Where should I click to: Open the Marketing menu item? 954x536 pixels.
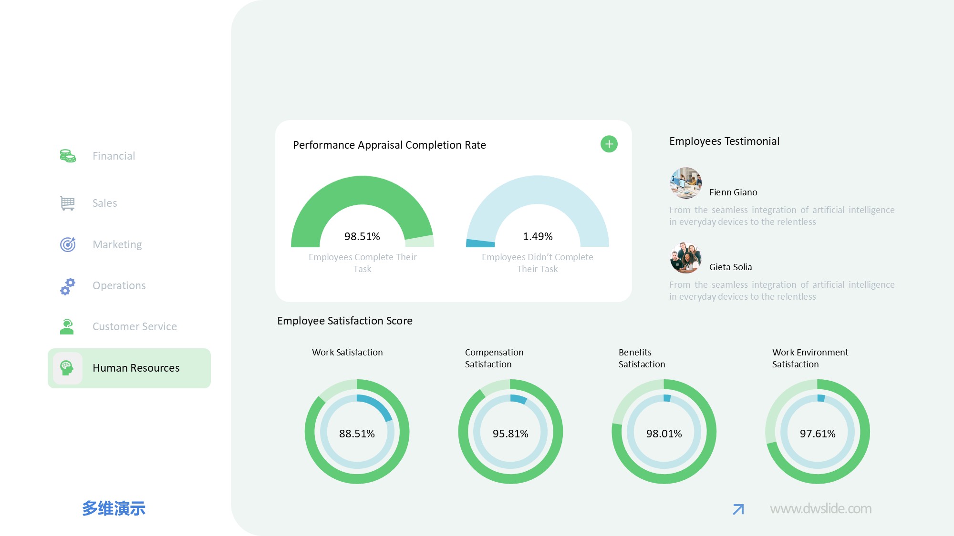(117, 244)
